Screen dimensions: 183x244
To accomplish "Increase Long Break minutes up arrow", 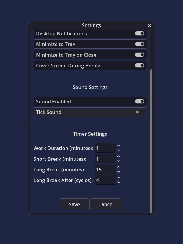I will pyautogui.click(x=119, y=167).
